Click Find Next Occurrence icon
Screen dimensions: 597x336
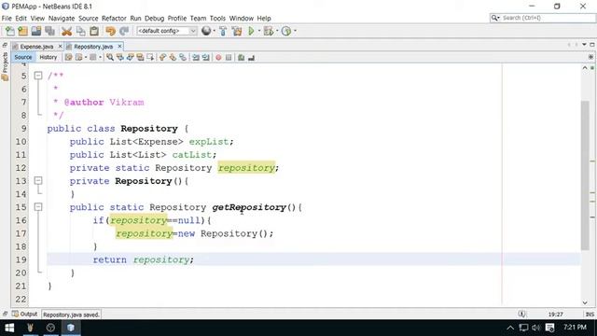131,58
